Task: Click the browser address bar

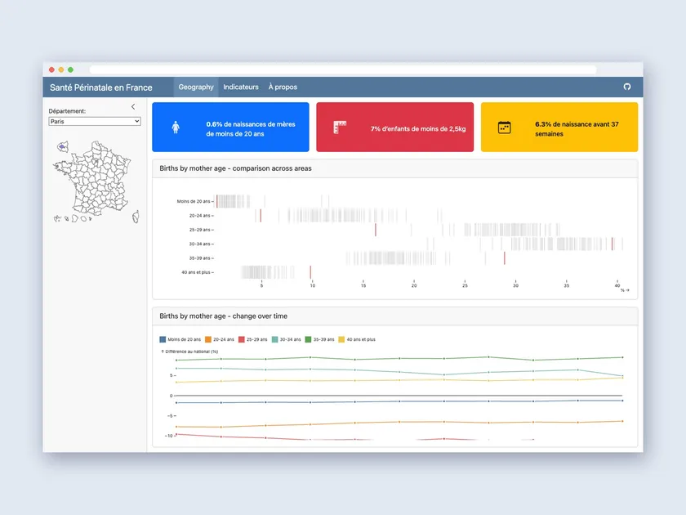Action: pyautogui.click(x=343, y=69)
